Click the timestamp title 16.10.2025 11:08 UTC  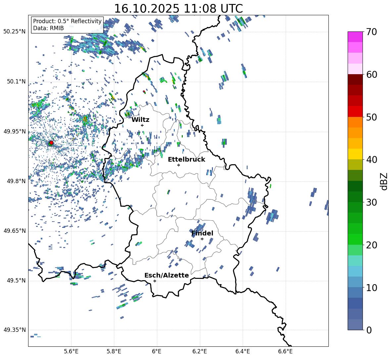(178, 8)
